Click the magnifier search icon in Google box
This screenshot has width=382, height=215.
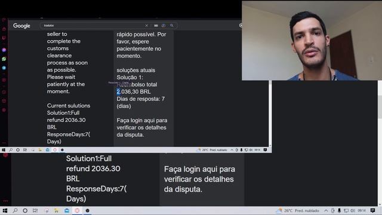[x=172, y=25]
